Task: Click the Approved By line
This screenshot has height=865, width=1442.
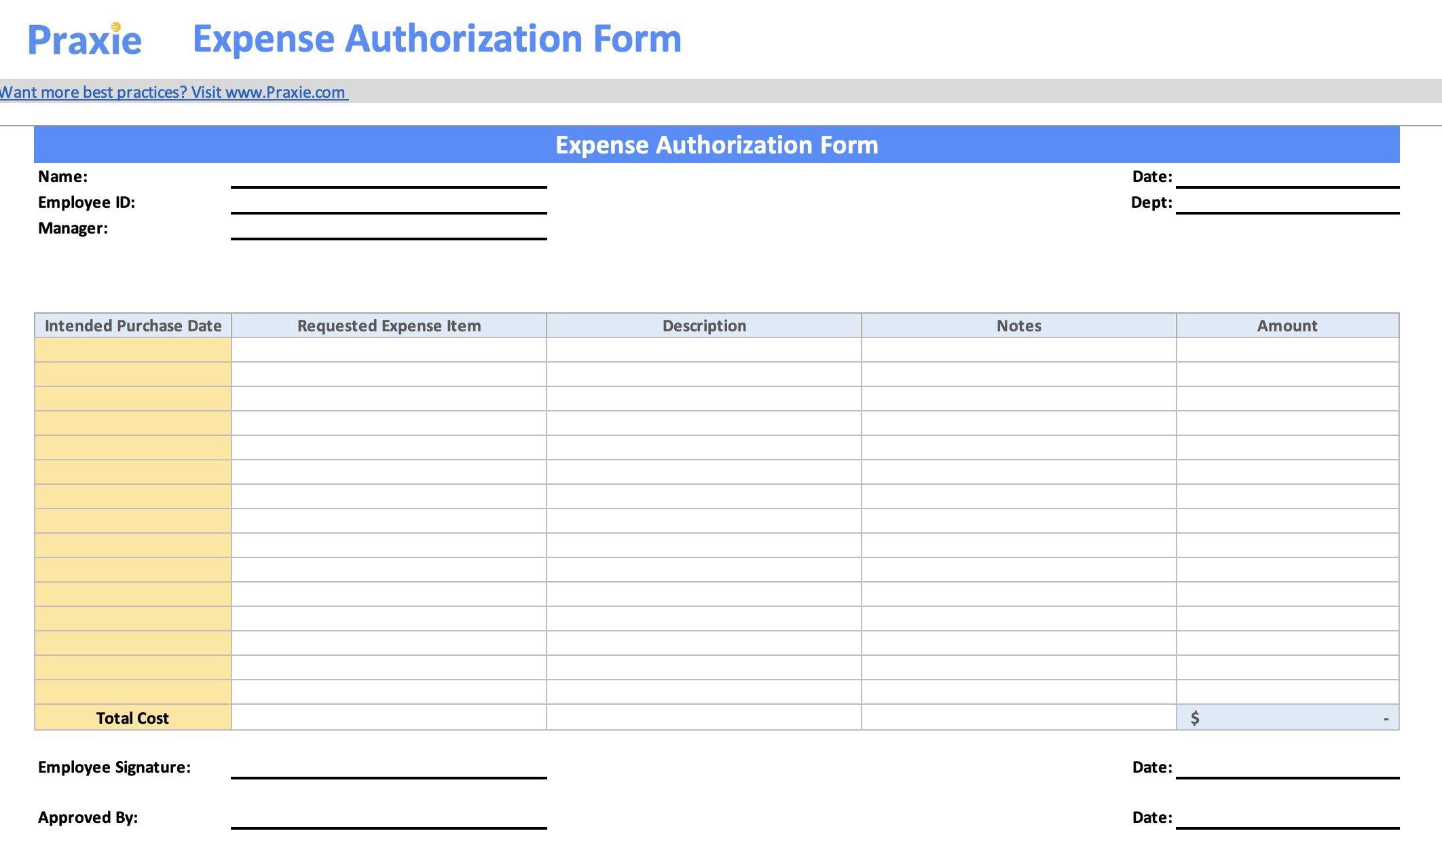Action: (389, 819)
